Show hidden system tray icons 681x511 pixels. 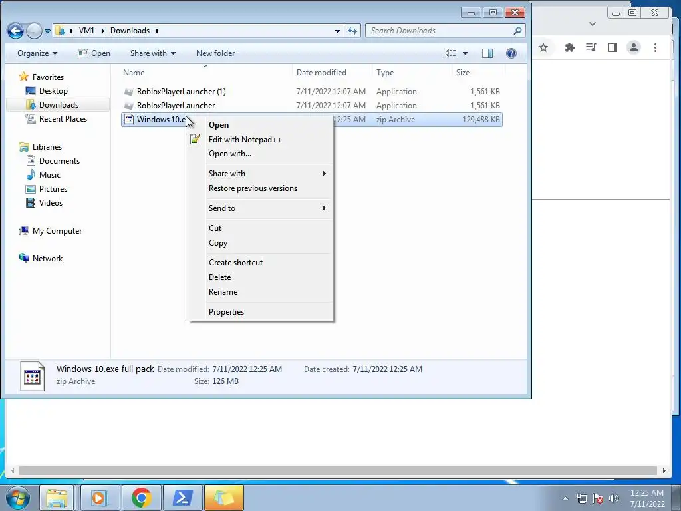(565, 498)
